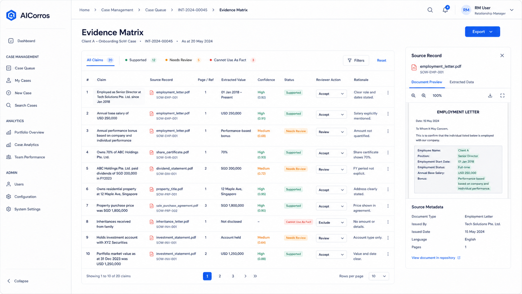522x294 pixels.
Task: Download the employment letter document
Action: point(490,96)
